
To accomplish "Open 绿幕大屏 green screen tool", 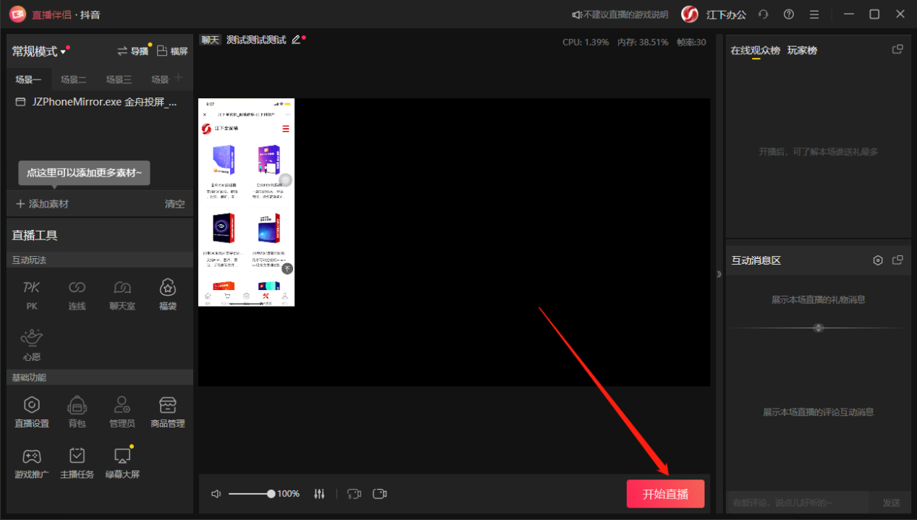I will [x=122, y=463].
